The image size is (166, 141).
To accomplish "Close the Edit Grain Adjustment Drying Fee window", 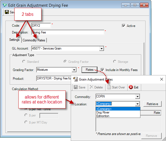I will [144, 5].
